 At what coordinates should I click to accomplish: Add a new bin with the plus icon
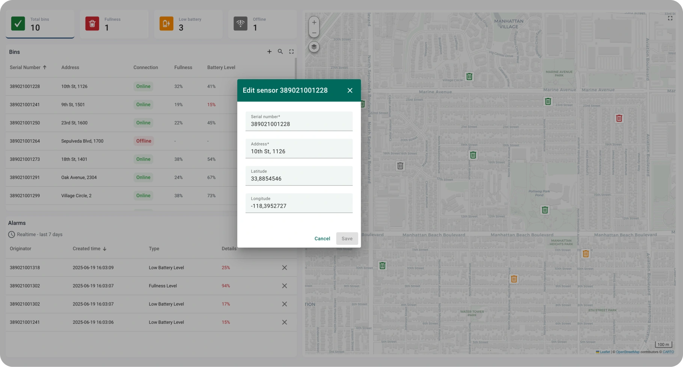[x=269, y=51]
